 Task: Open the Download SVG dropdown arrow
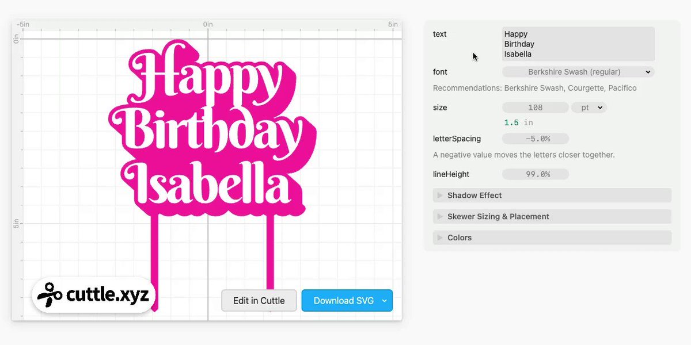[x=385, y=301]
